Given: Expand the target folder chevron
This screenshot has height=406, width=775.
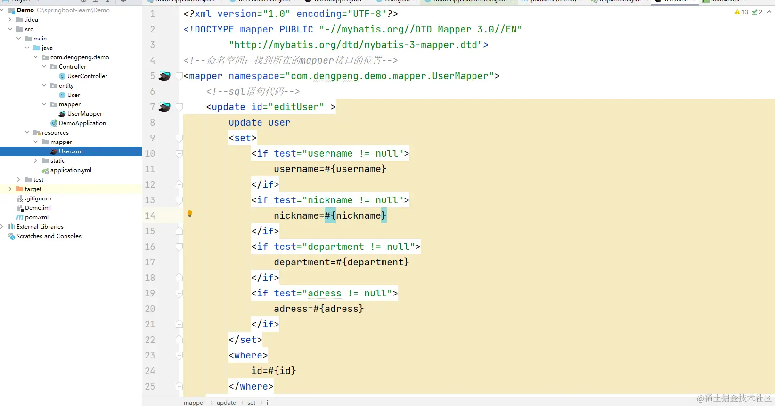Looking at the screenshot, I should tap(10, 189).
